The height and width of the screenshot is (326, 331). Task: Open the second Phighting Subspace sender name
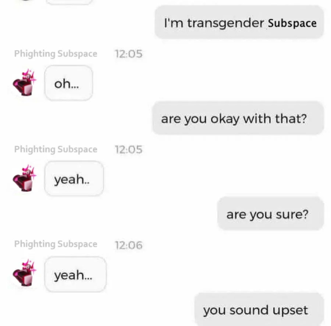pyautogui.click(x=56, y=149)
